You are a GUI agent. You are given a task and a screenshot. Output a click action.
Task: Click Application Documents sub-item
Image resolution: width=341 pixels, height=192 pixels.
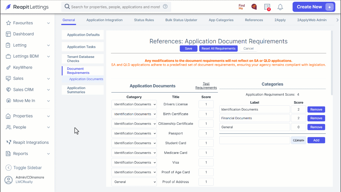86,79
